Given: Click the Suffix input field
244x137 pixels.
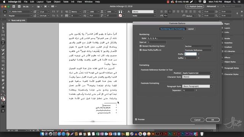Looking at the screenshot, I should tap(191, 58).
